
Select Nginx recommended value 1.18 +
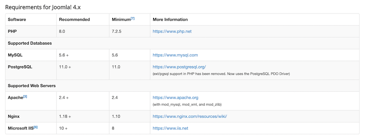pos(65,116)
